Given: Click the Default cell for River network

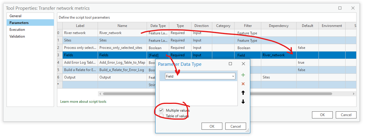Looking at the screenshot, I should click(307, 33).
